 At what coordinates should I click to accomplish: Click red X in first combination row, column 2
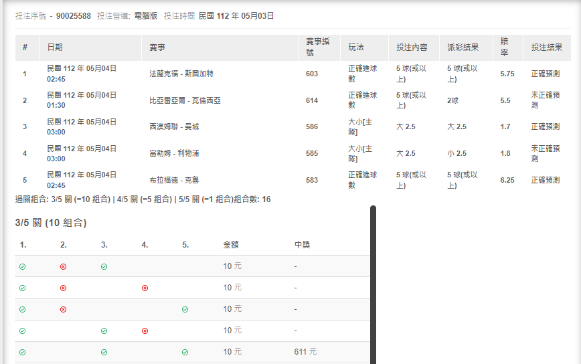click(63, 266)
